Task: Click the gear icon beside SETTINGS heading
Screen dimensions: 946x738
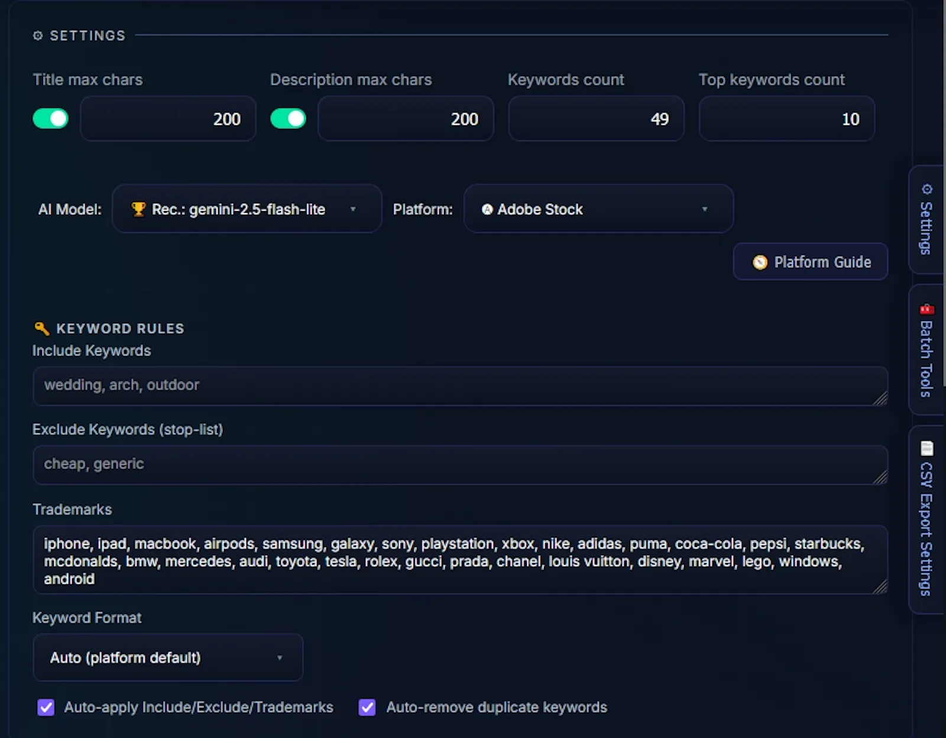Action: coord(38,35)
